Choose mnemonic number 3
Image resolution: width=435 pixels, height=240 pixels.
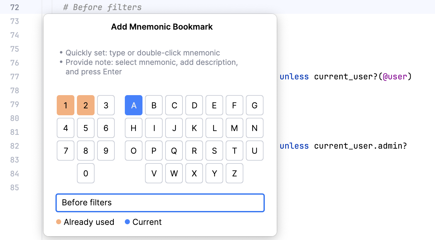(x=106, y=105)
